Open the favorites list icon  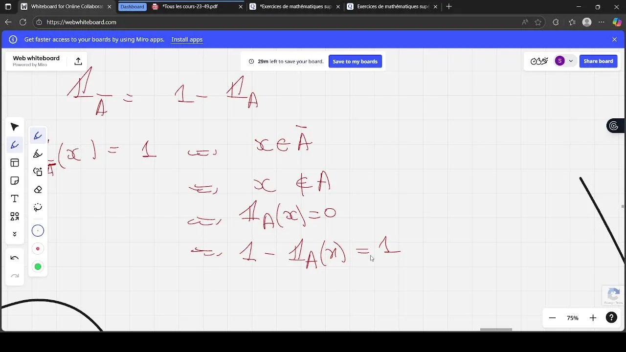[x=572, y=22]
